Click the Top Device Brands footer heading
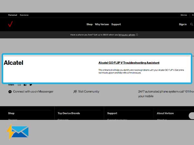The height and width of the screenshot is (145, 194). 69,113
